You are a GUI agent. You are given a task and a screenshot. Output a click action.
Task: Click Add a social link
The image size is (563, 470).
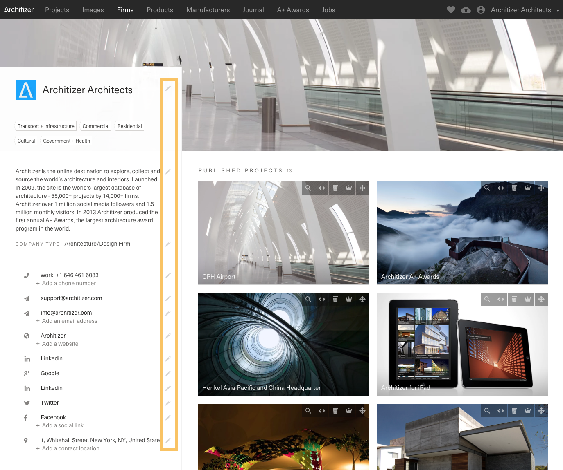(x=60, y=426)
